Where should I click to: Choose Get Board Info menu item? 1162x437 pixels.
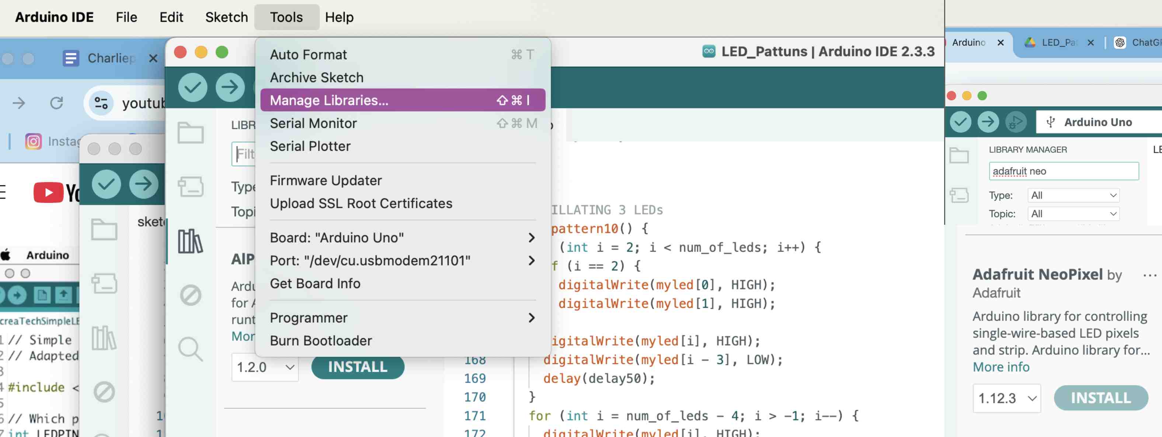(402, 284)
